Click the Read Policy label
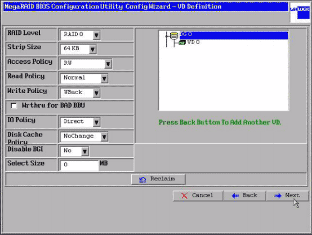This screenshot has height=235, width=312. (26, 76)
